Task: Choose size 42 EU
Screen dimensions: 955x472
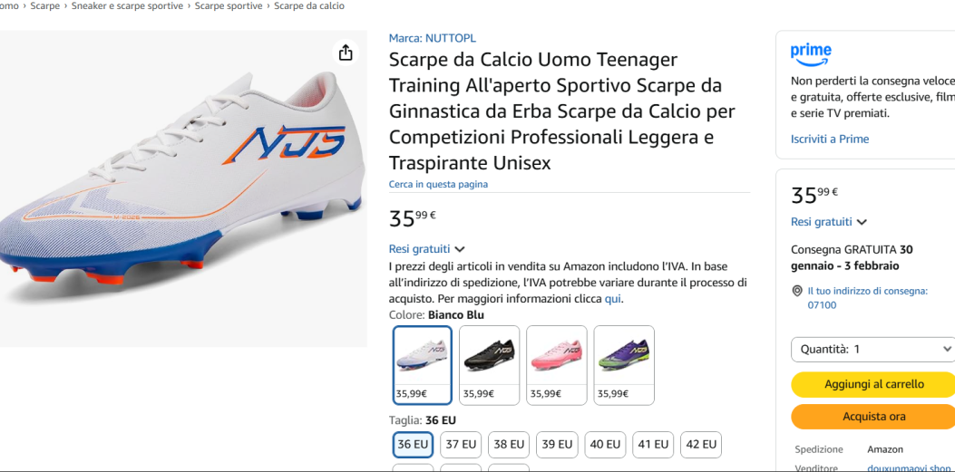Action: (701, 444)
